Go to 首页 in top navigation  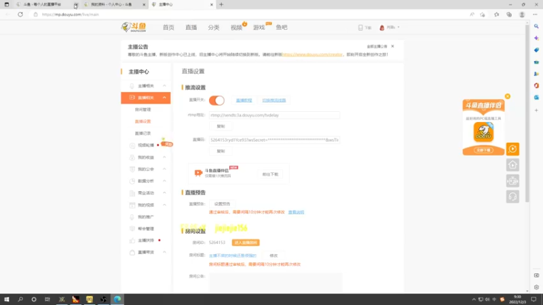[168, 27]
